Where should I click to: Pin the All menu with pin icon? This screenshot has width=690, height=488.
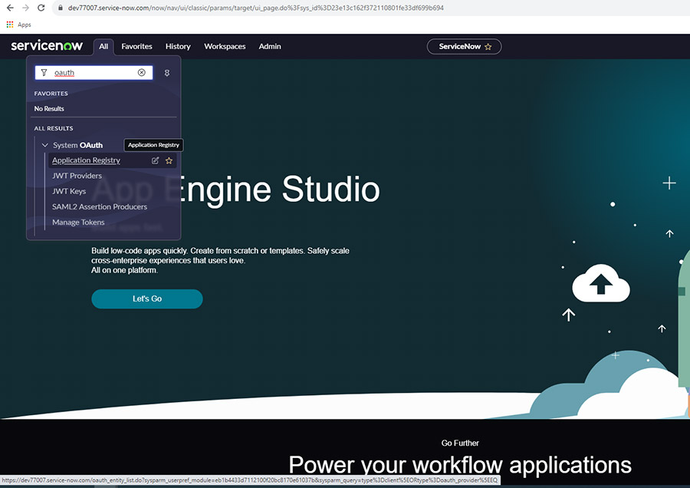pos(167,73)
